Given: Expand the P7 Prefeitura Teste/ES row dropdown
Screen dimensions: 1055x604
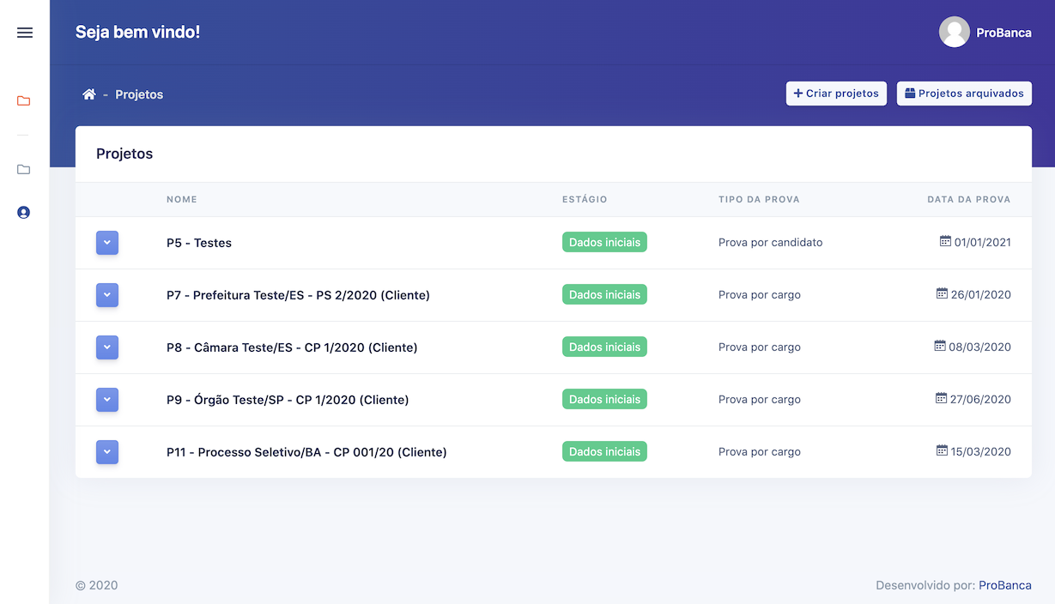Looking at the screenshot, I should 107,295.
